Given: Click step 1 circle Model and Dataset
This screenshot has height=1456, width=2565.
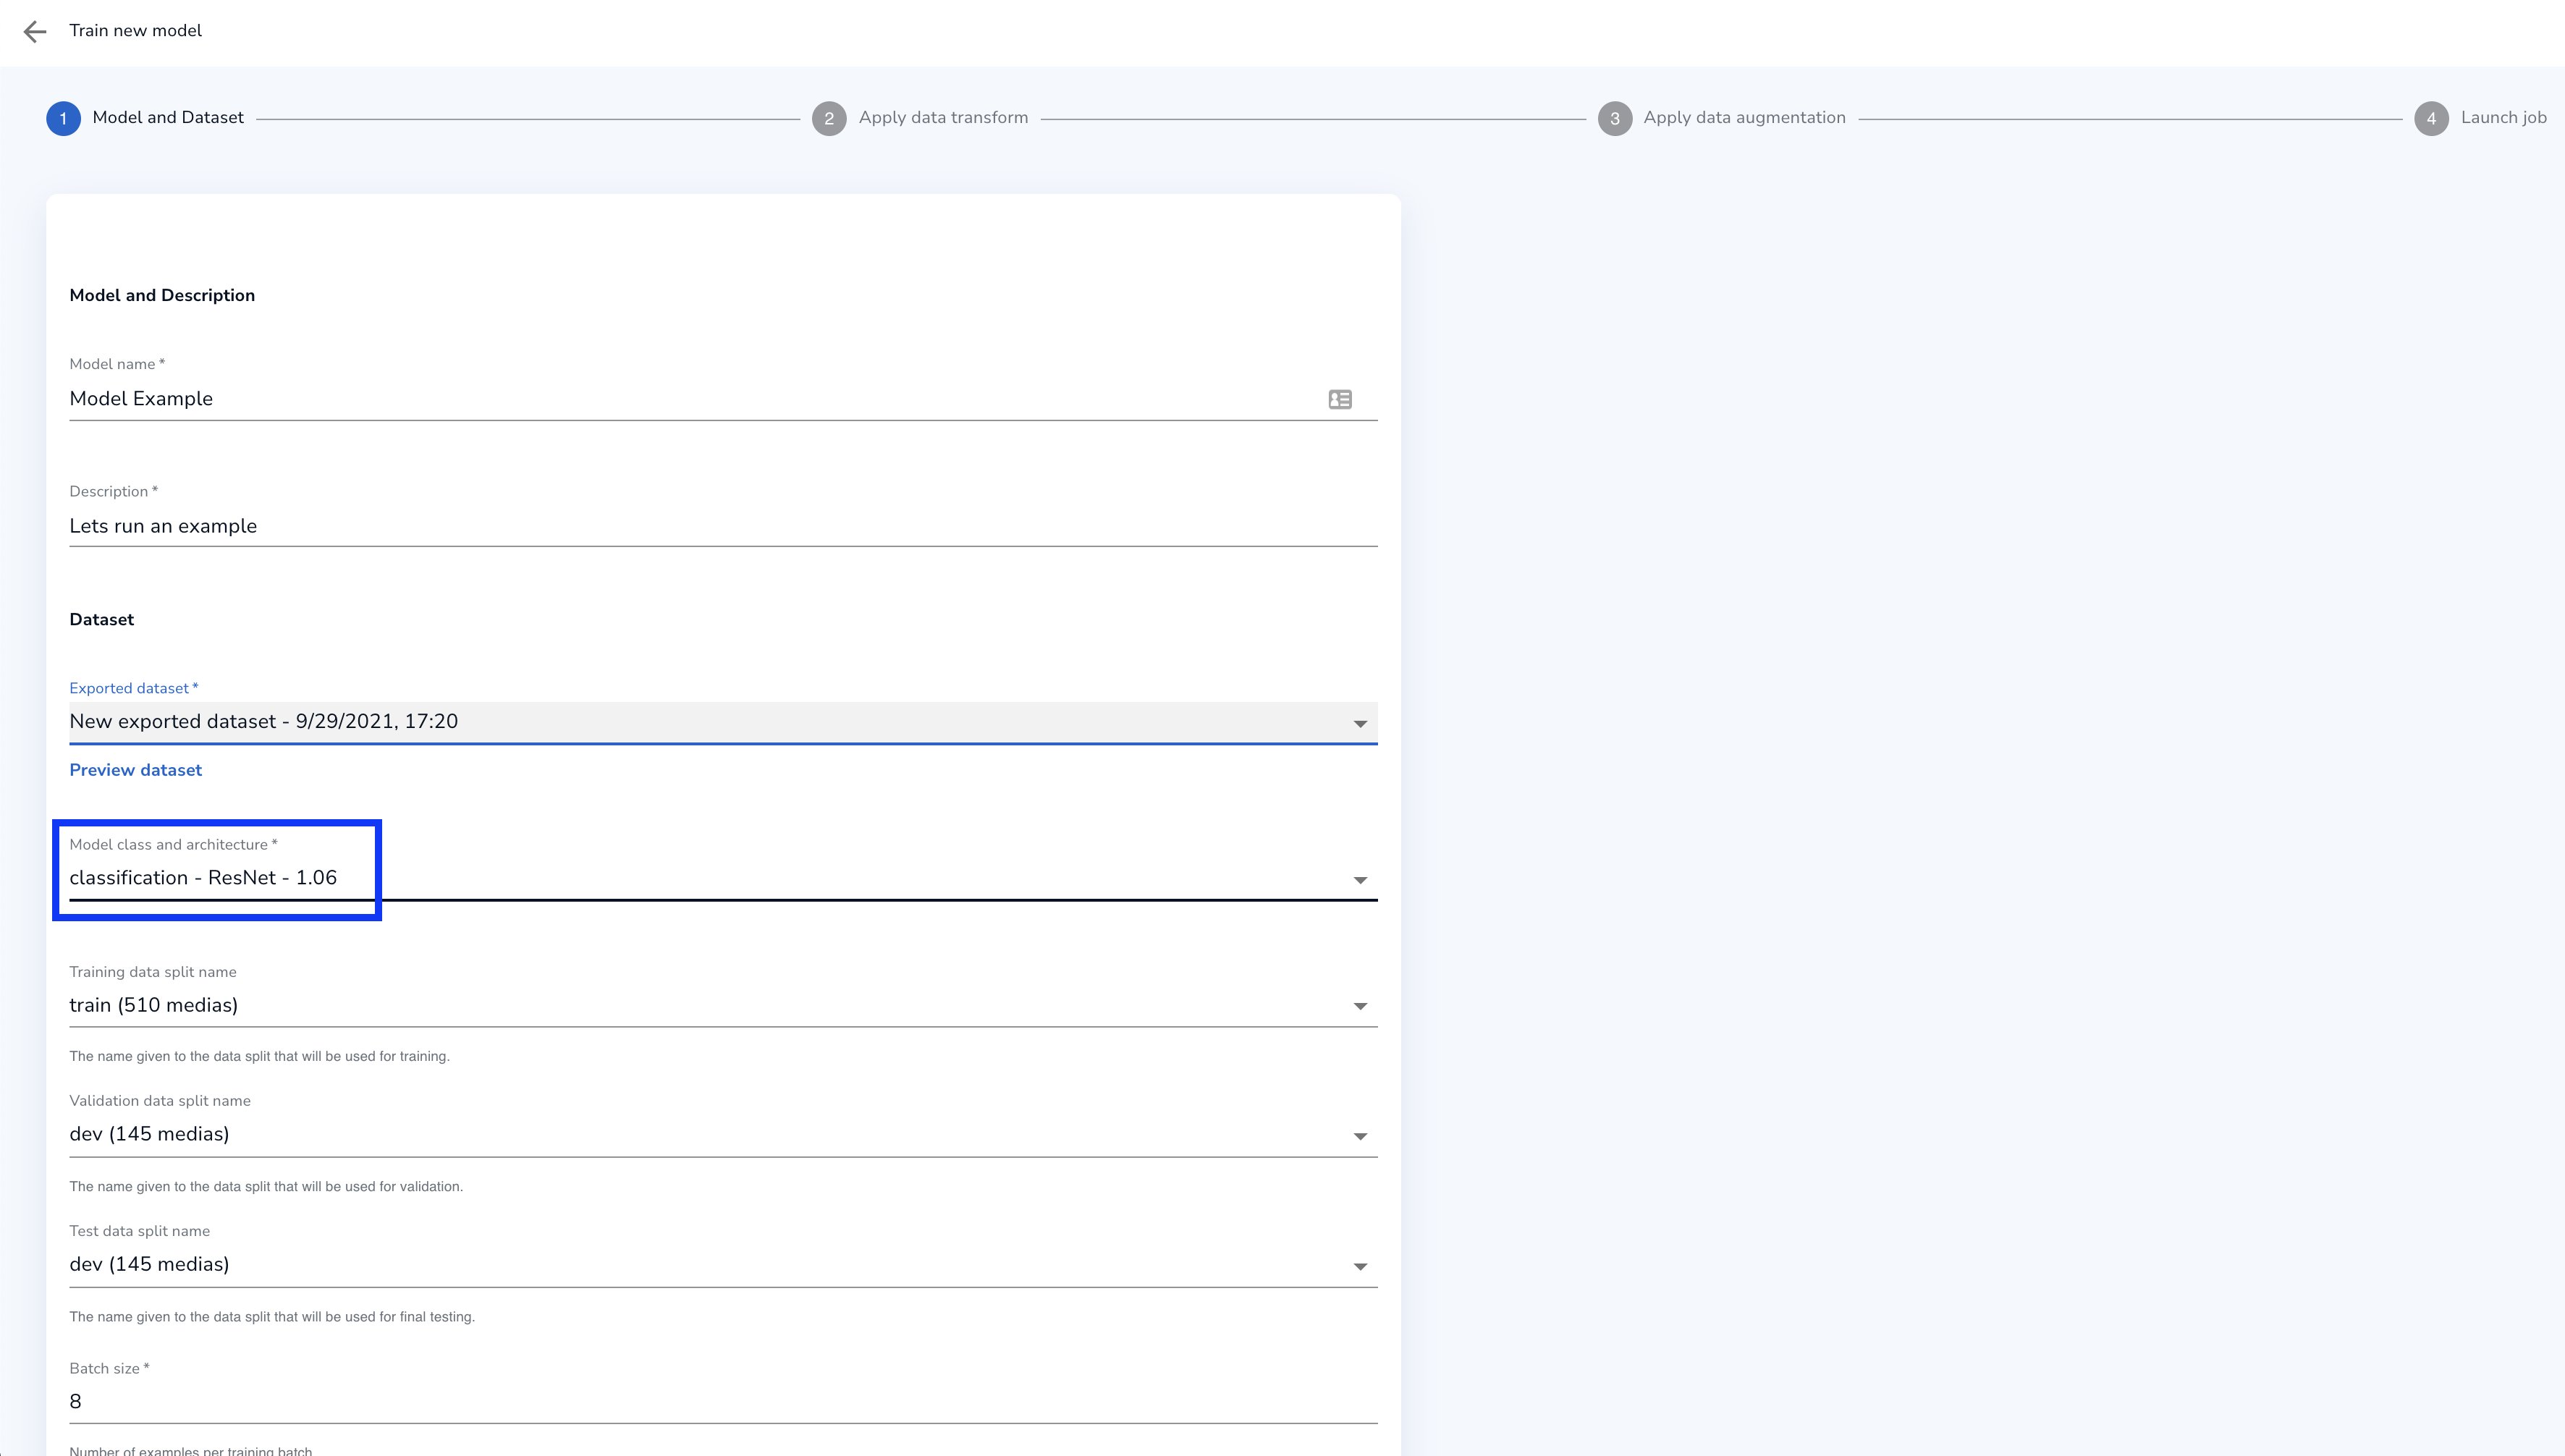Looking at the screenshot, I should [63, 119].
